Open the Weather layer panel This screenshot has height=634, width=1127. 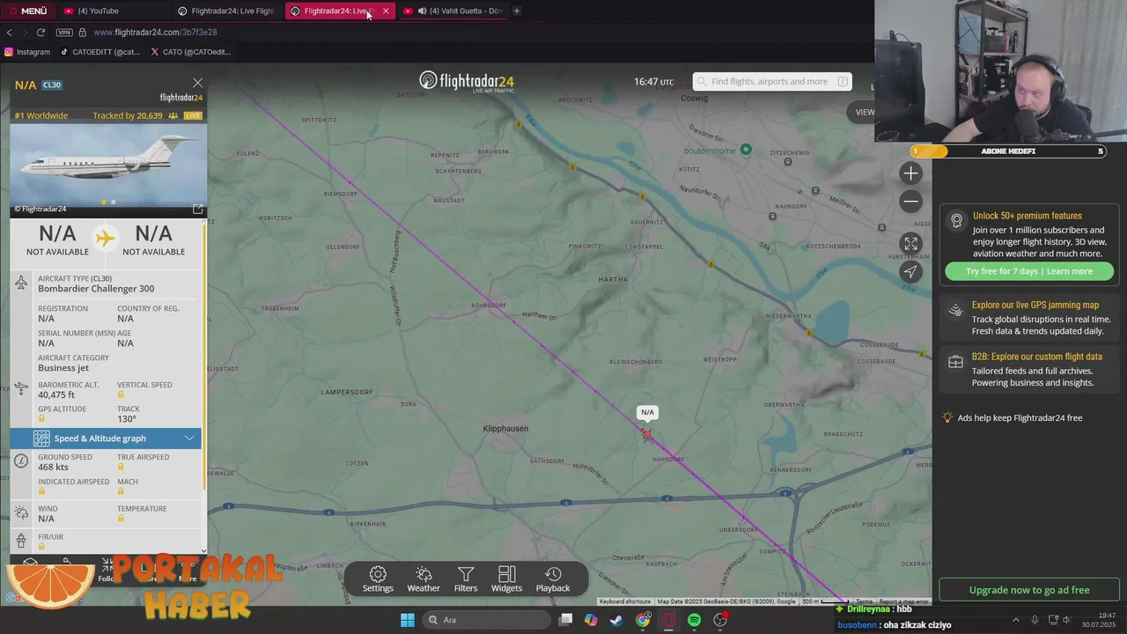pyautogui.click(x=424, y=579)
